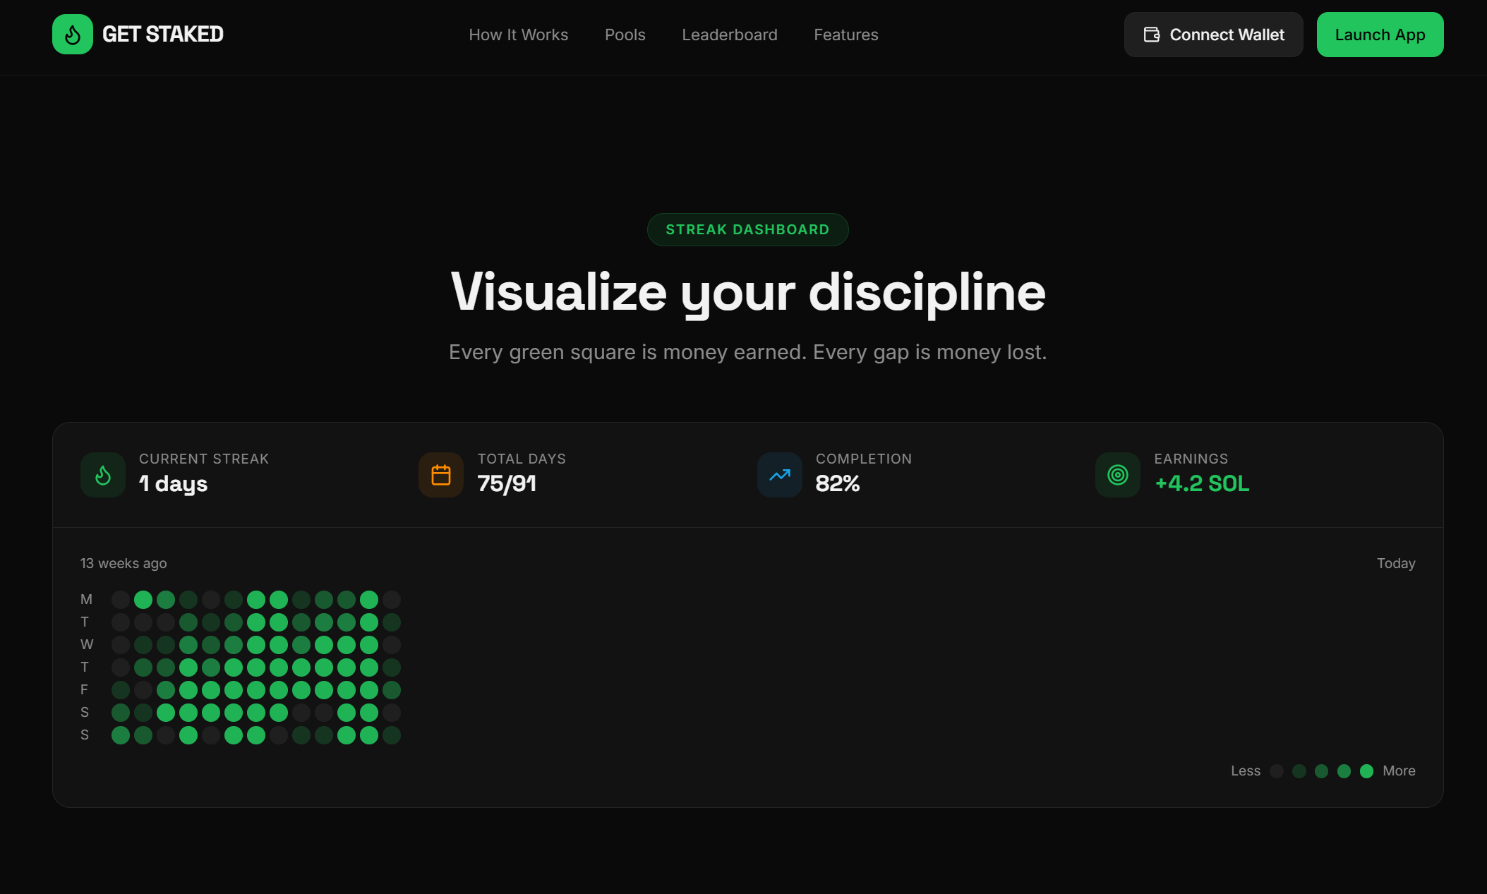Image resolution: width=1487 pixels, height=894 pixels.
Task: Click the Streak Dashboard badge
Action: (x=747, y=229)
